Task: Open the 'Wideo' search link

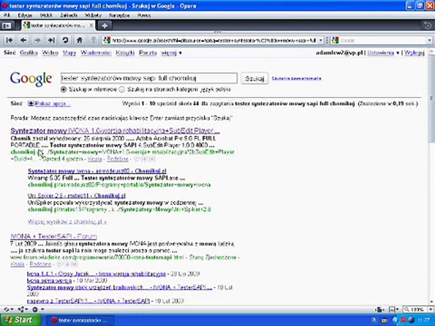Action: [x=50, y=53]
